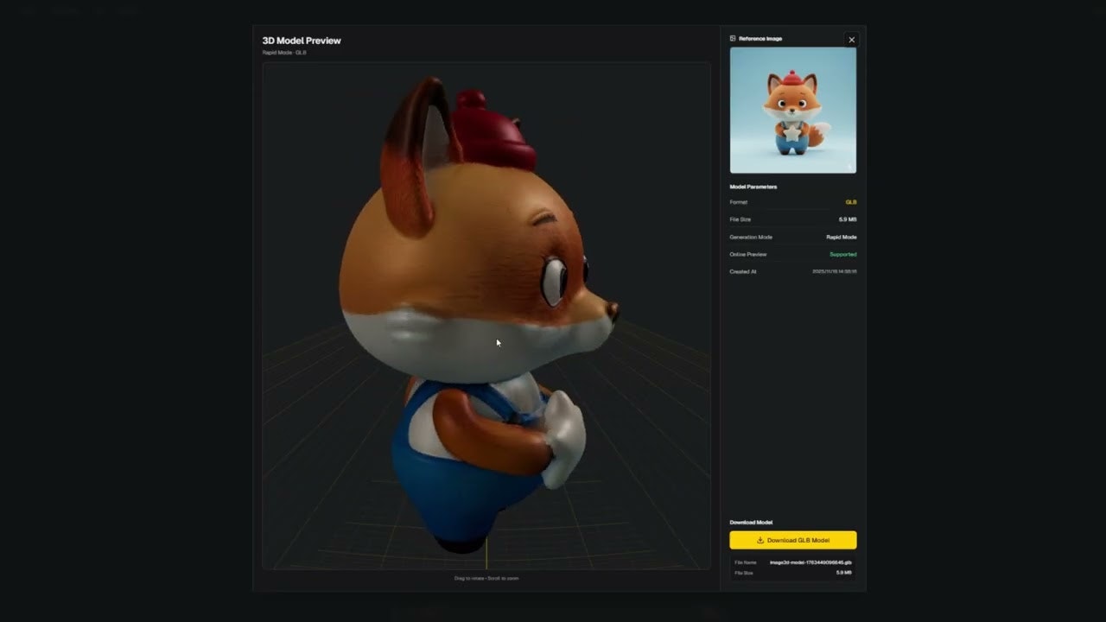Click the green 'Supported' status value
The width and height of the screenshot is (1106, 622).
point(843,254)
